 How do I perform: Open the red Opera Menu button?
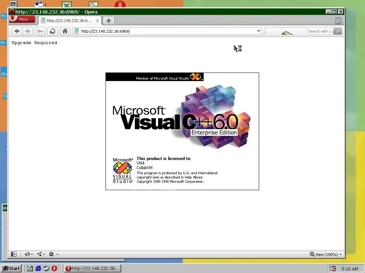click(x=22, y=19)
